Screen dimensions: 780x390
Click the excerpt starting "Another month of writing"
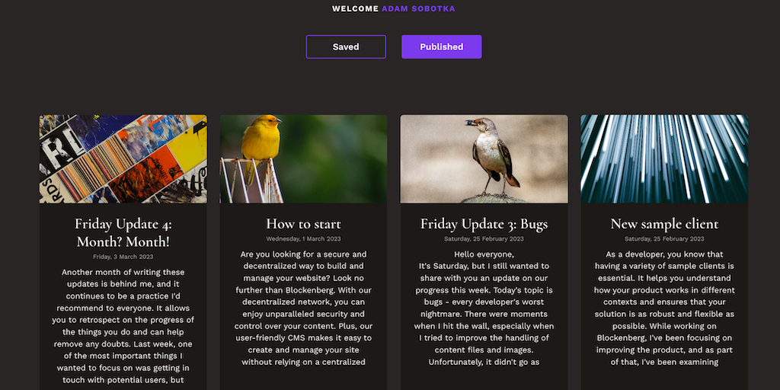coord(123,325)
